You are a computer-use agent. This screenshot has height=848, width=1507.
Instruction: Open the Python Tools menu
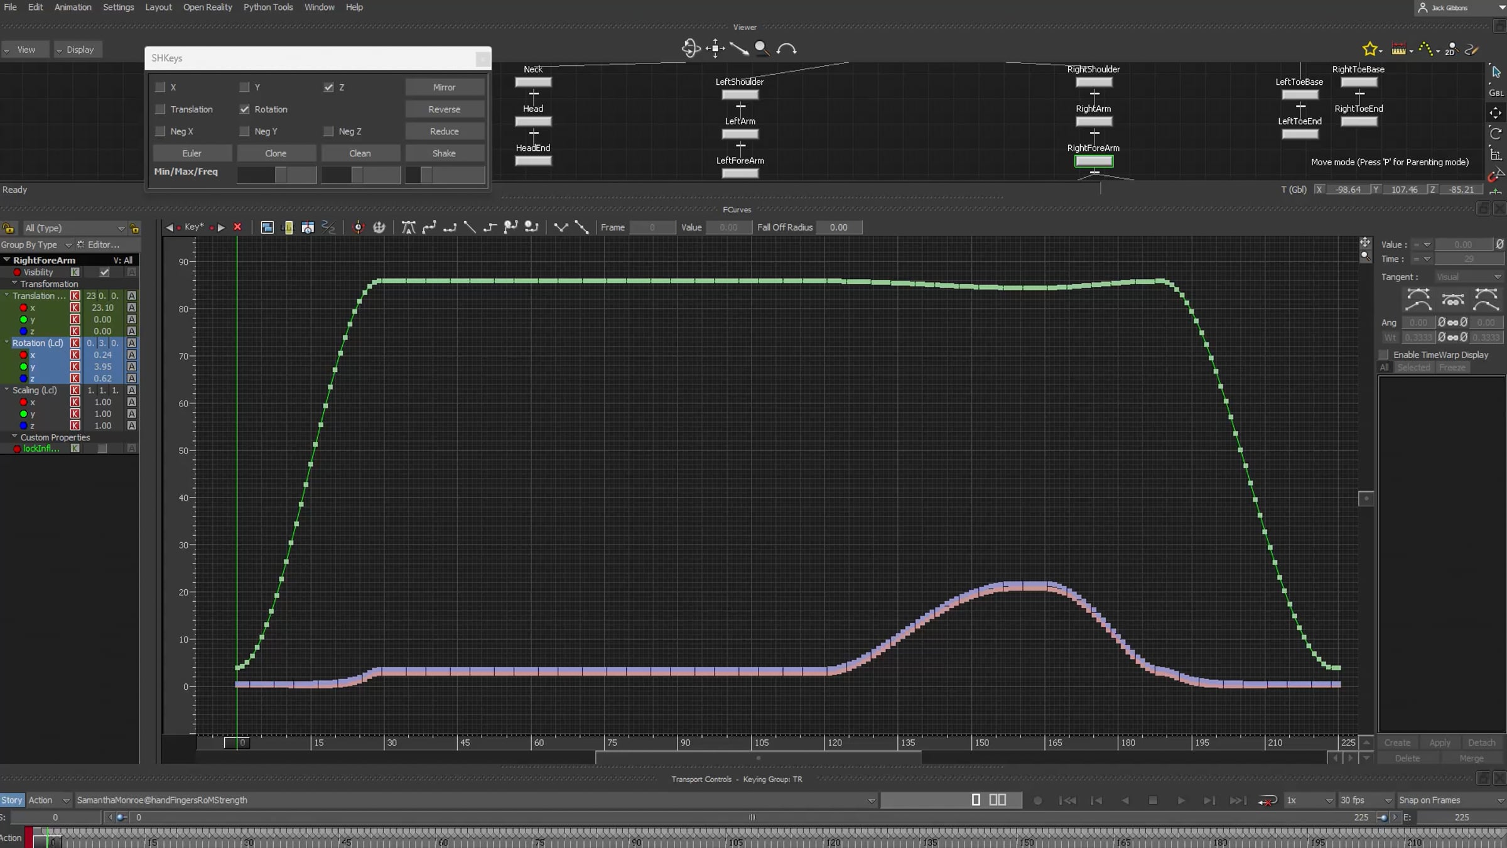tap(268, 7)
